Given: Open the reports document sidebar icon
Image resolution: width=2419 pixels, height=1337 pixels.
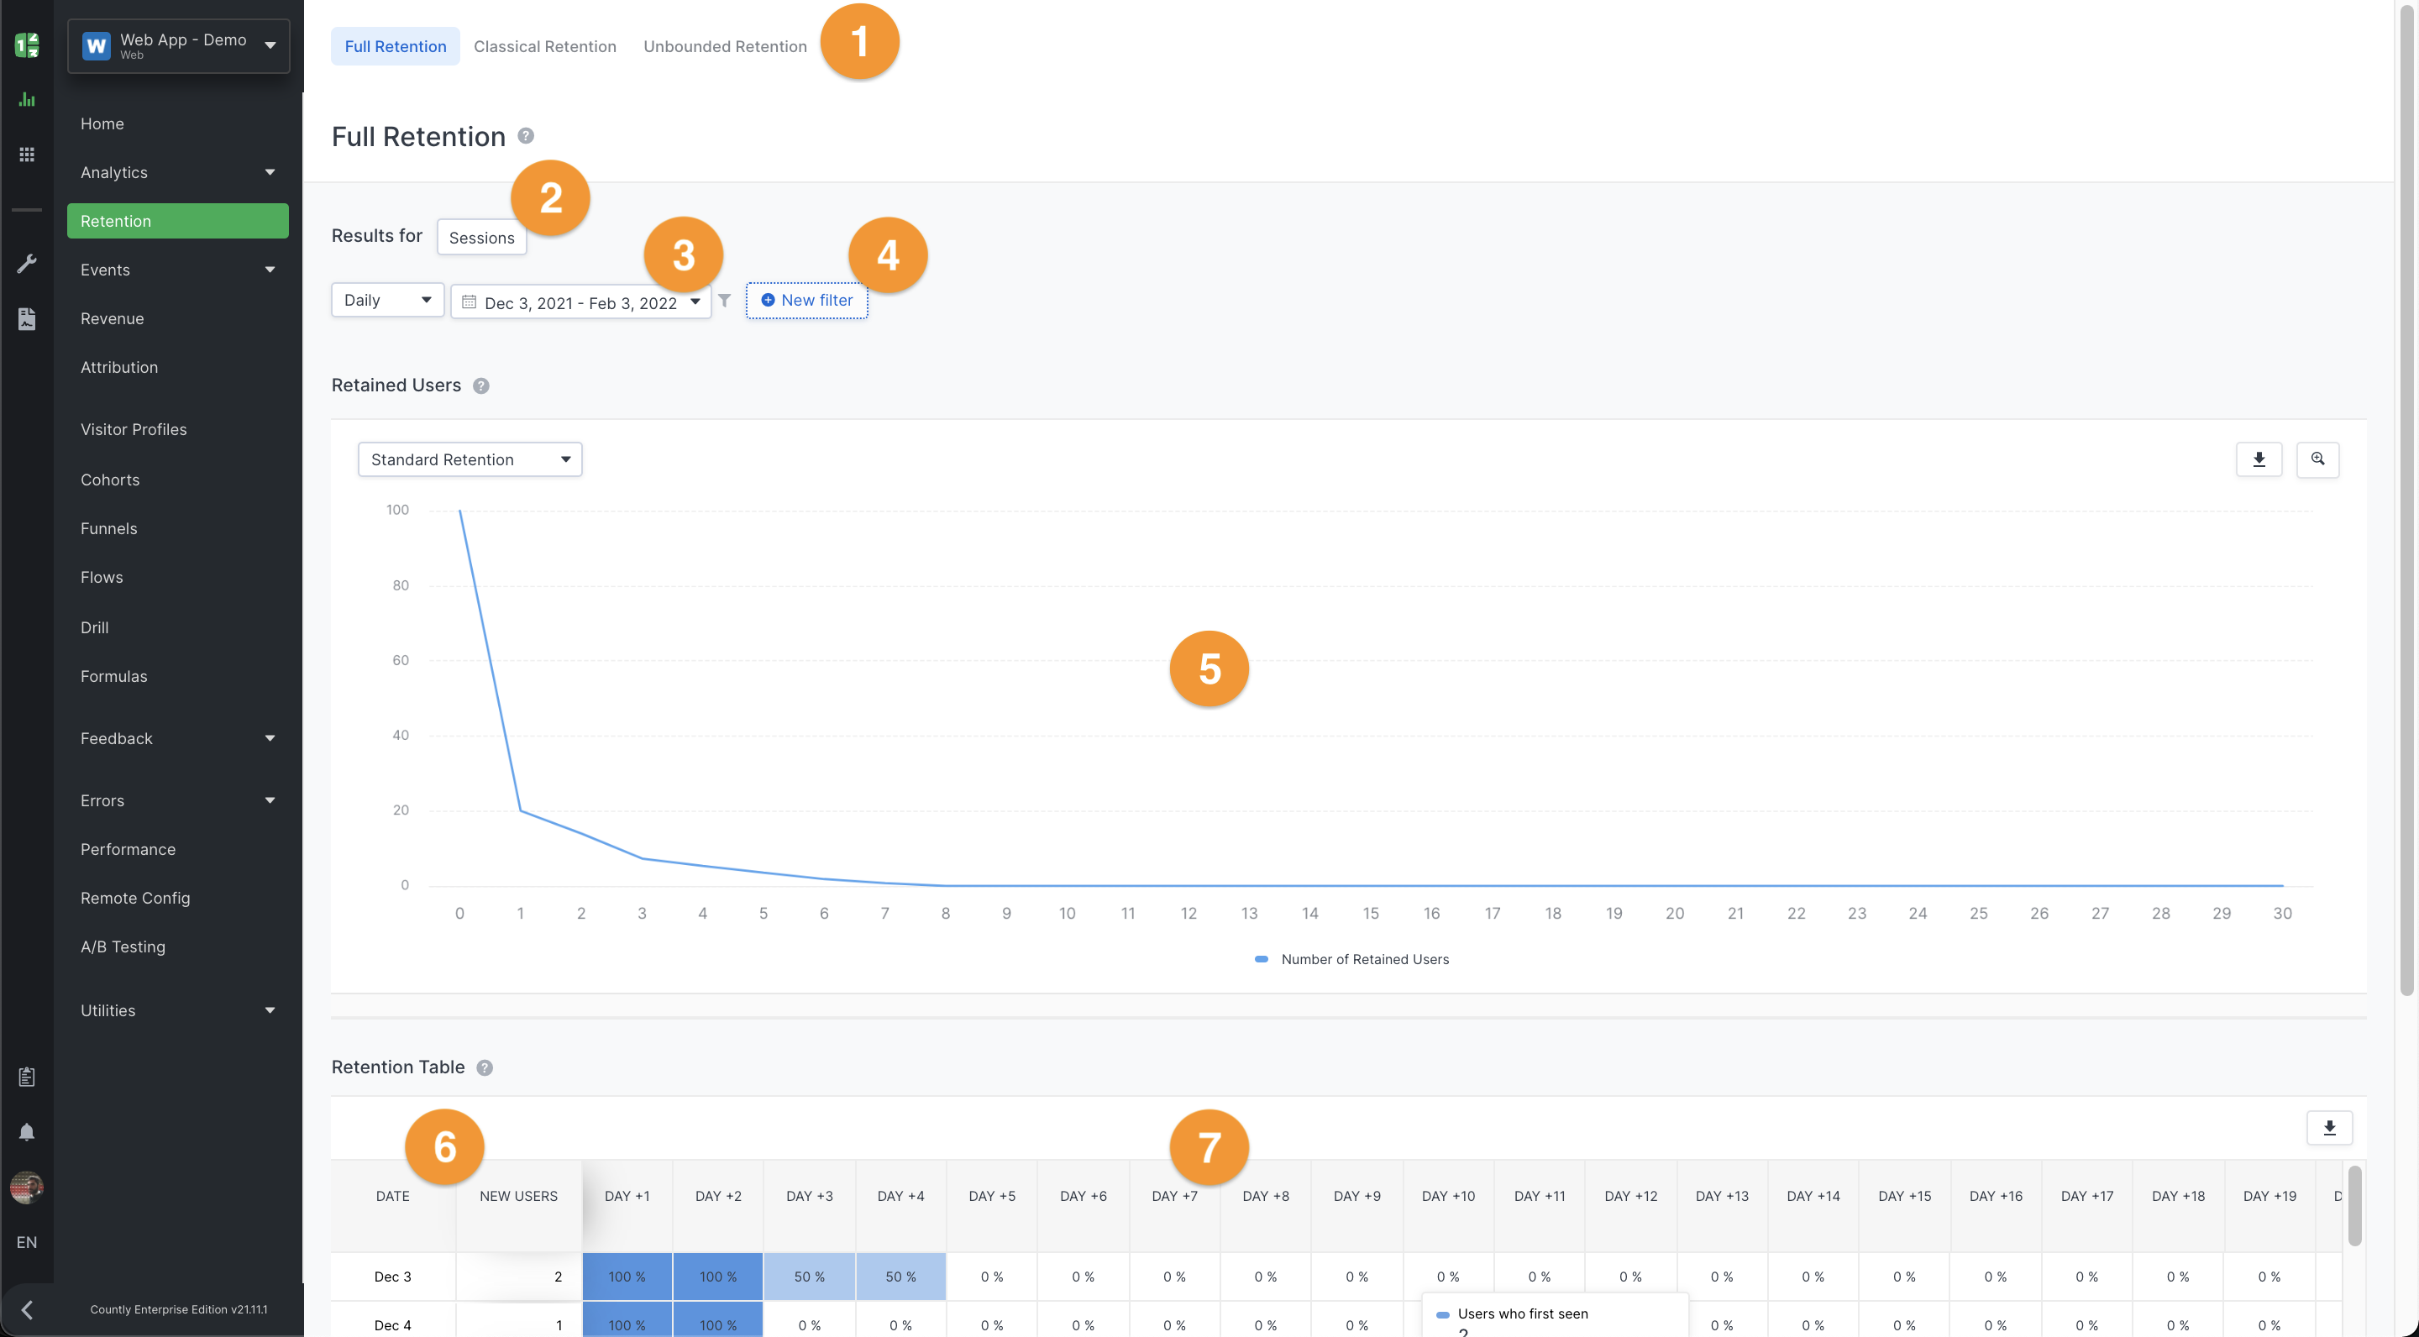Looking at the screenshot, I should pos(26,319).
